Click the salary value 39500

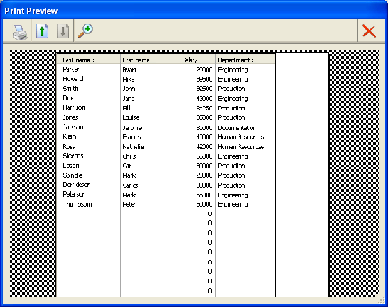pyautogui.click(x=204, y=80)
